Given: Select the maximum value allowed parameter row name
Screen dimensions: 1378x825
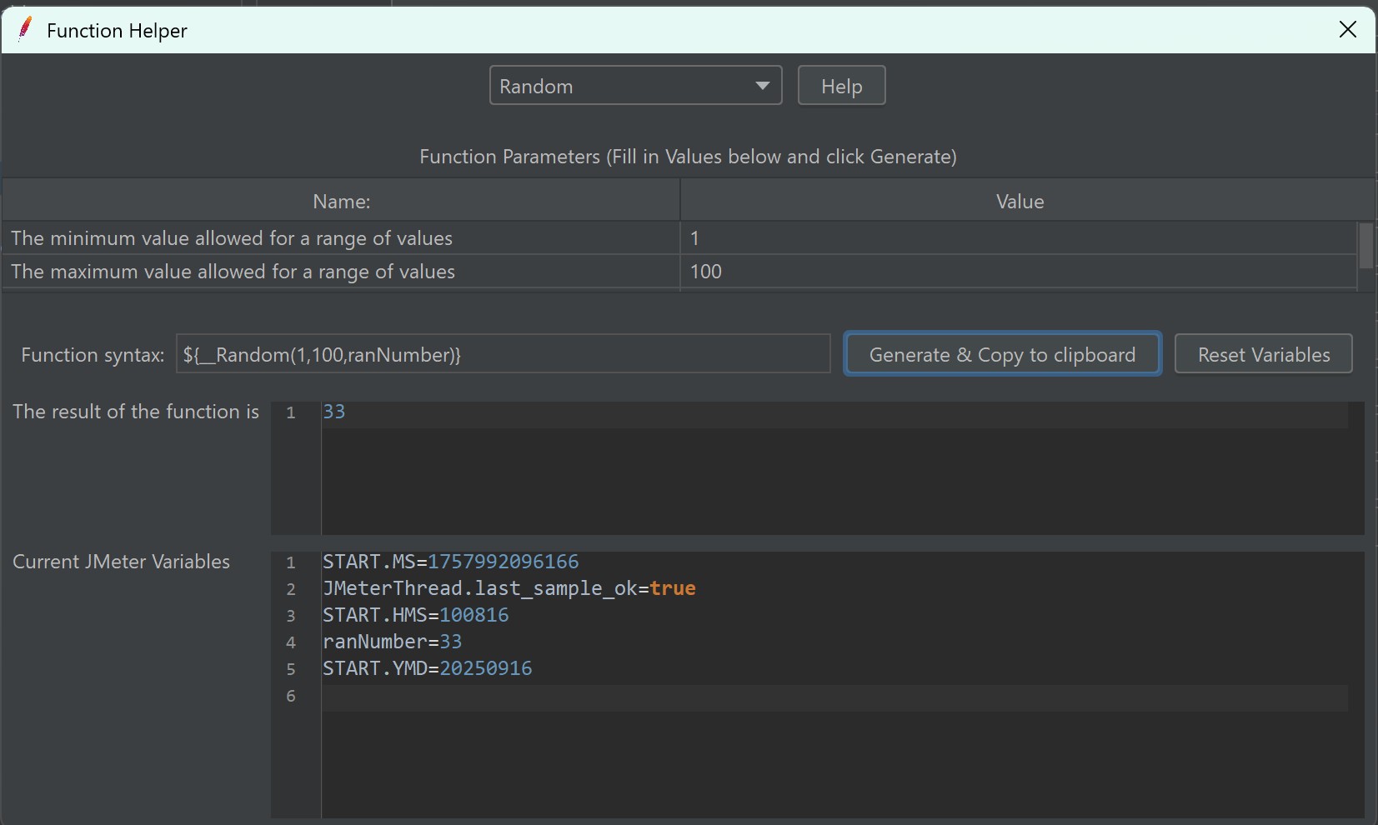Looking at the screenshot, I should (x=233, y=272).
